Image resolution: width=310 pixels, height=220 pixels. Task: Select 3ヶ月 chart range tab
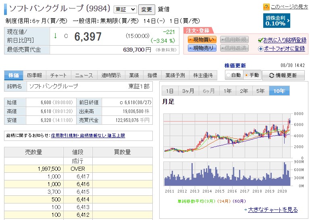pyautogui.click(x=188, y=91)
